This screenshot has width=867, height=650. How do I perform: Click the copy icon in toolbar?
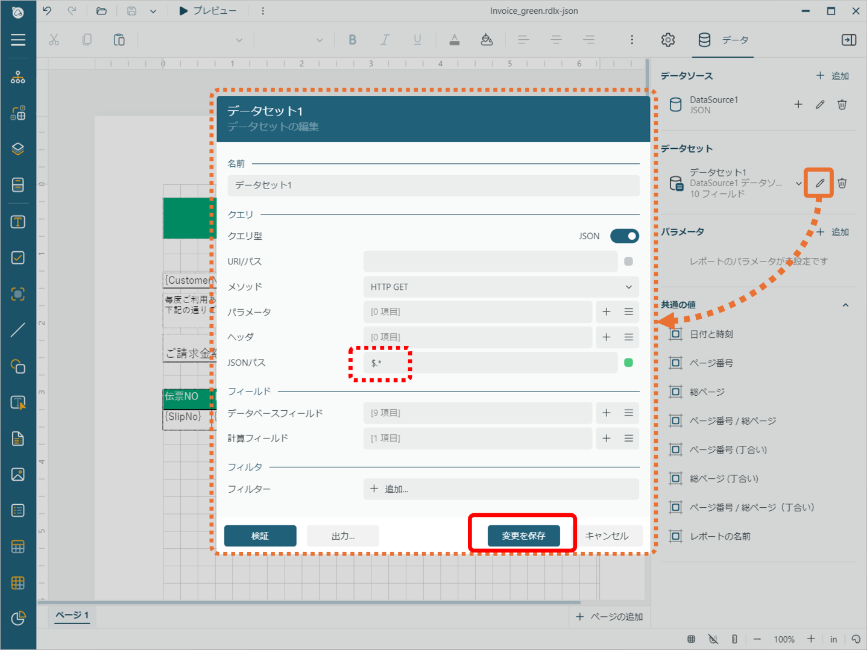click(x=87, y=40)
